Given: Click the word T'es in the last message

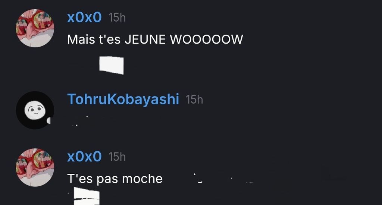Looking at the screenshot, I should pyautogui.click(x=80, y=179).
